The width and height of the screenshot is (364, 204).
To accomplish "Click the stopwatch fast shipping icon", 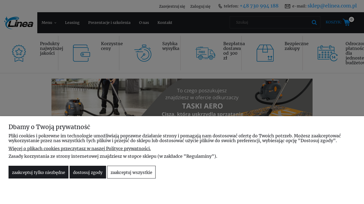I will tap(143, 53).
